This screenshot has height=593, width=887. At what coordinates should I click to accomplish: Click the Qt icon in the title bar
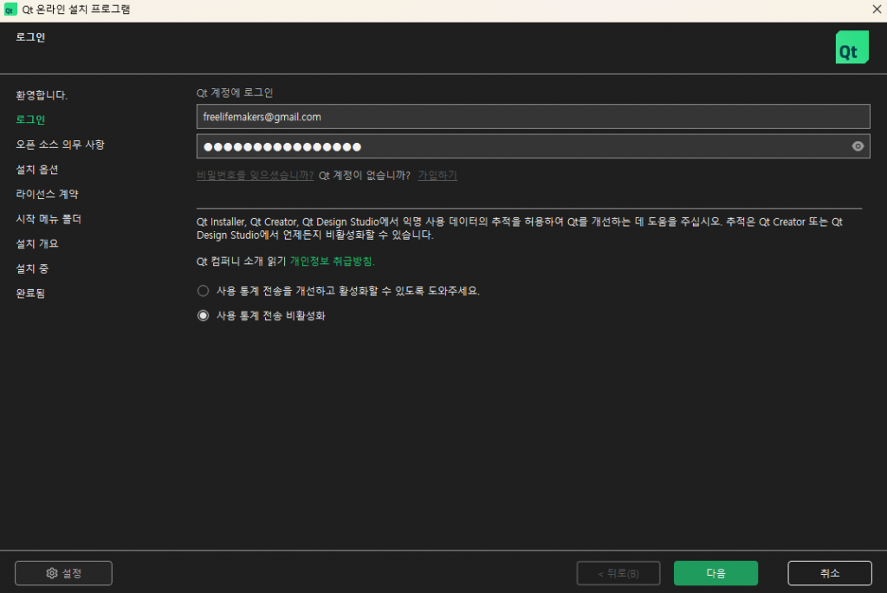10,9
